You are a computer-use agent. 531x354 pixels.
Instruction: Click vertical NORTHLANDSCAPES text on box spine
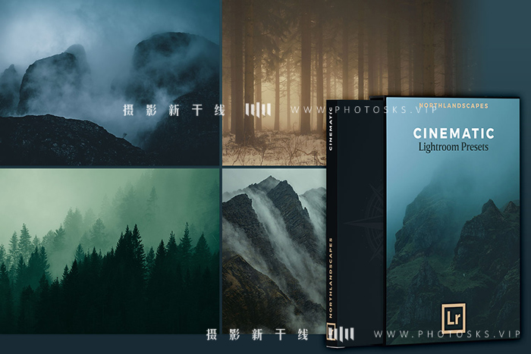point(331,277)
